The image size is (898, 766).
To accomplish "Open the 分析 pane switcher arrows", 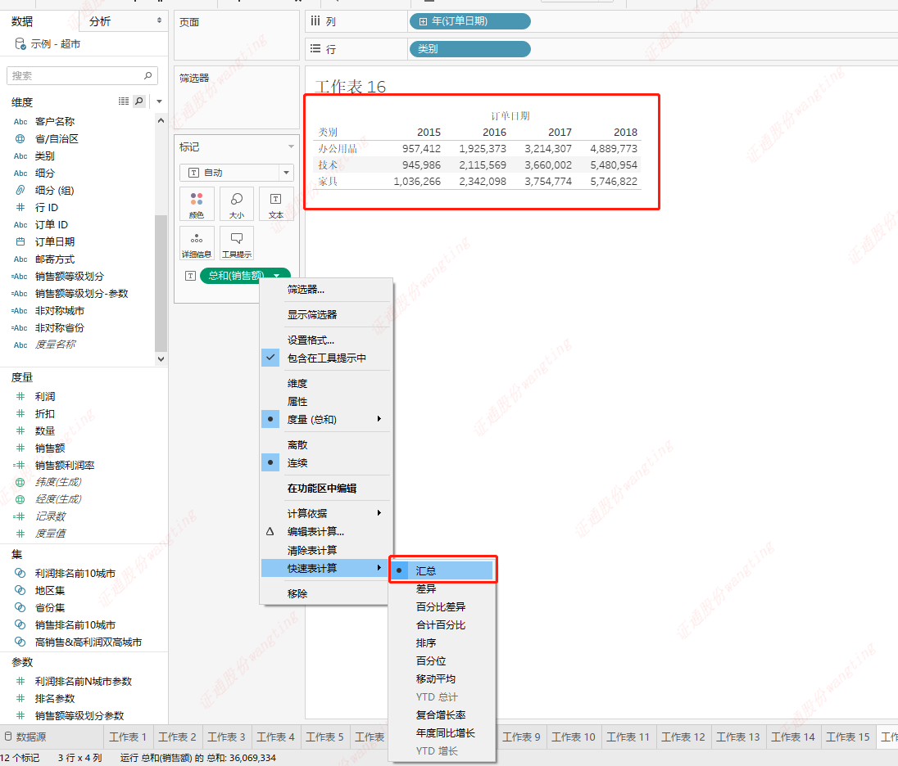I will (x=159, y=20).
